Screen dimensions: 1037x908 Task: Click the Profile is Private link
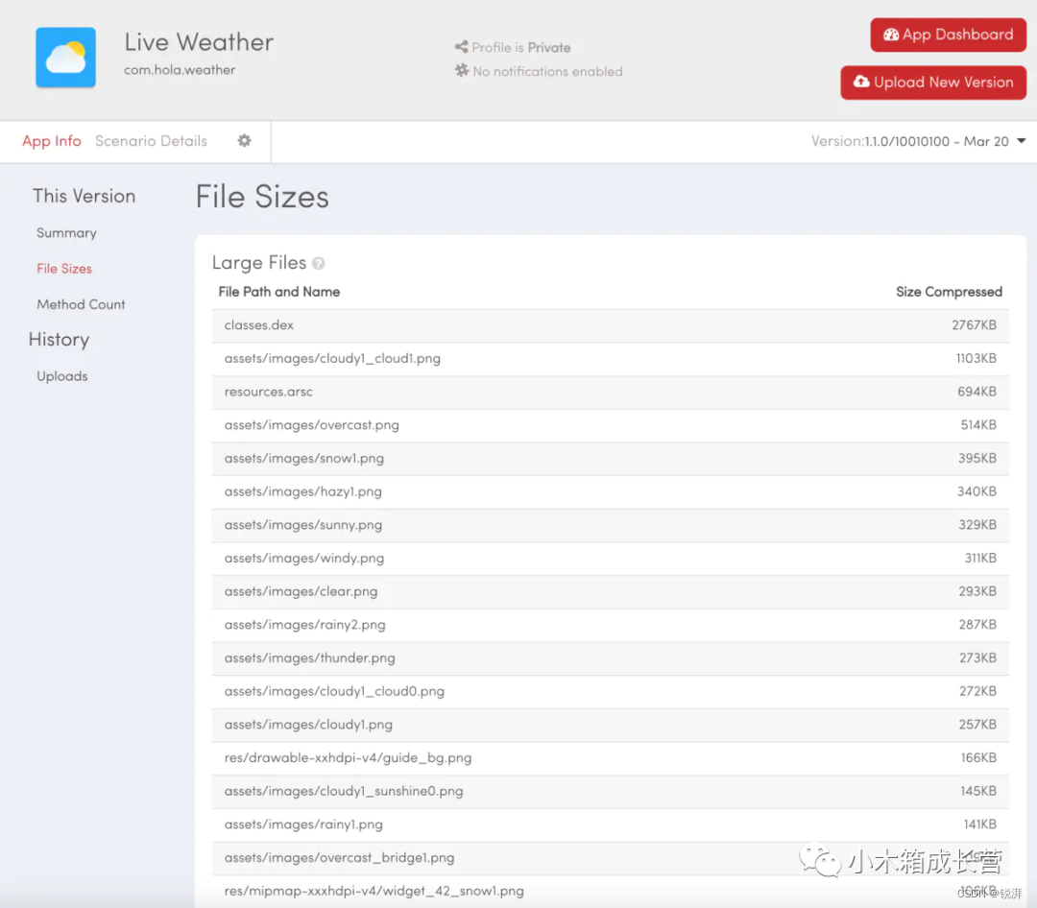click(521, 48)
